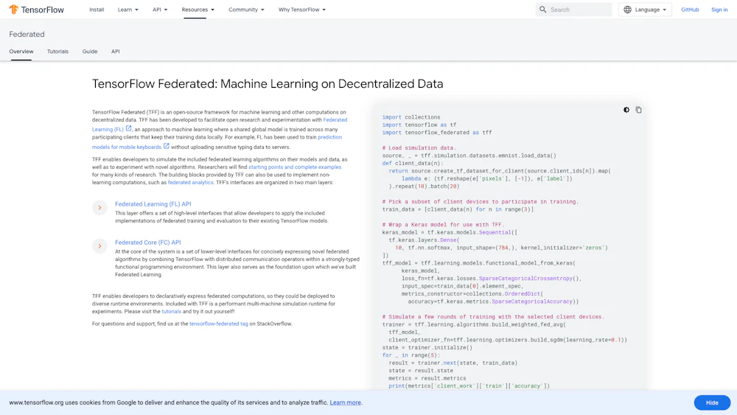737x415 pixels.
Task: Toggle dark code theme icon
Action: (626, 110)
